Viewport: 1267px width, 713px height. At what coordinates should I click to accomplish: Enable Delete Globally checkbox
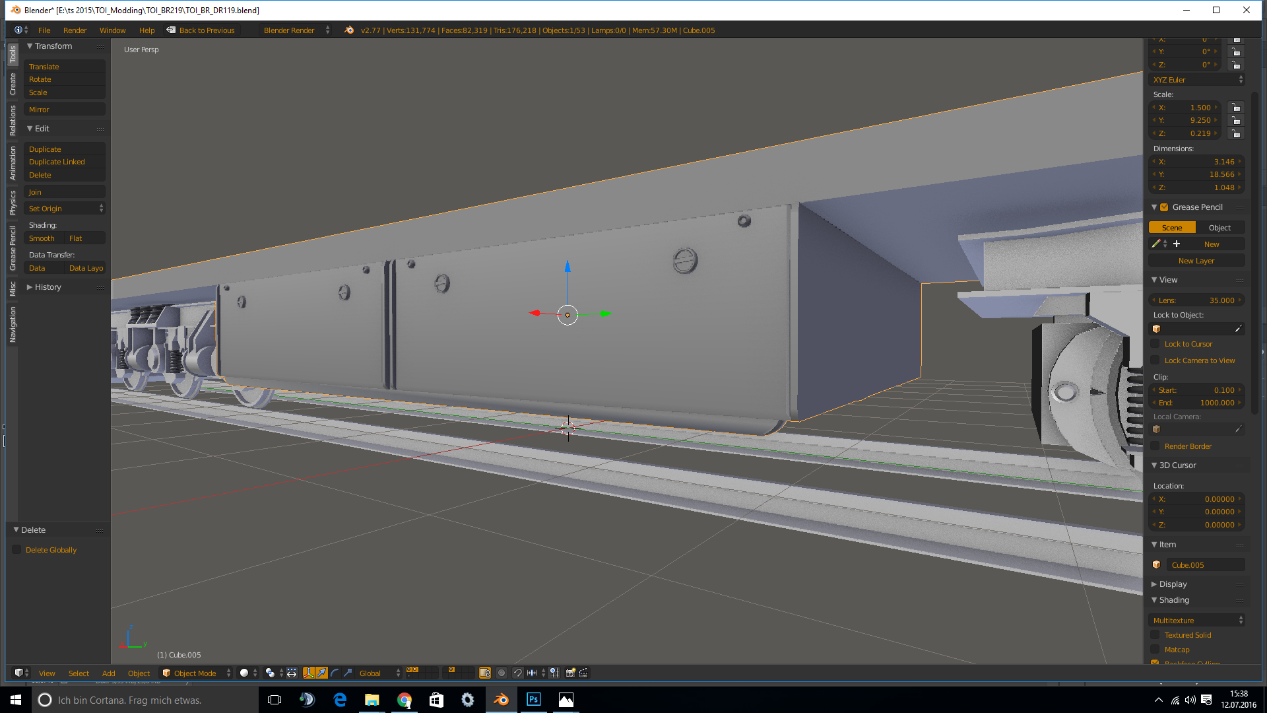coord(17,550)
